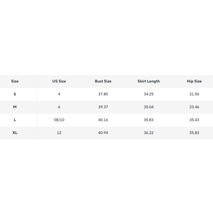Click the 36.22 skirt length value
213x213 pixels.
tap(149, 133)
